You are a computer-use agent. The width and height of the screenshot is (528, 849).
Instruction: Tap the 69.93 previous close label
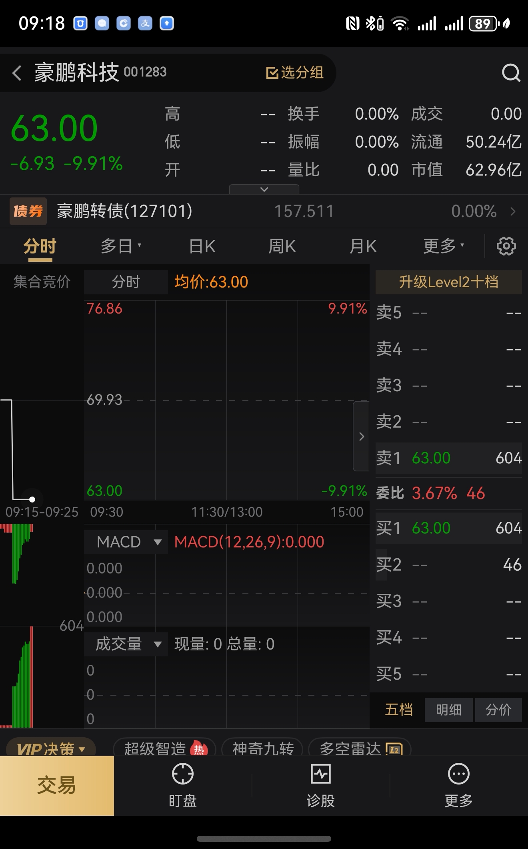point(104,399)
